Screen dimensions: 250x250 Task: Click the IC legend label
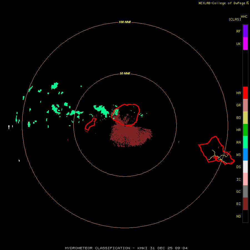click(239, 179)
